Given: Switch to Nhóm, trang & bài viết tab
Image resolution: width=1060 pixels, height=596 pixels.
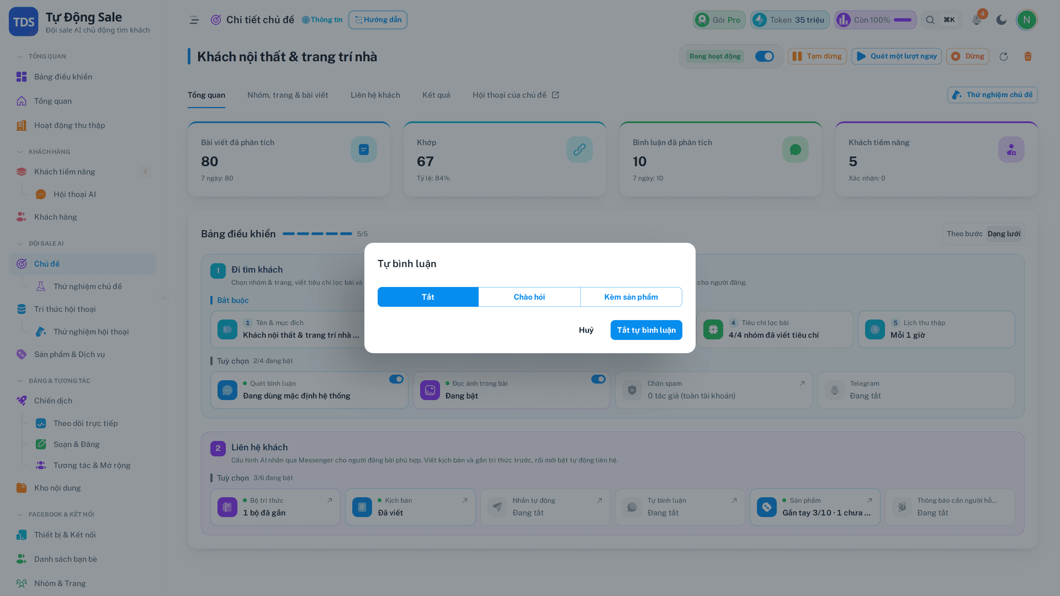Looking at the screenshot, I should (288, 95).
